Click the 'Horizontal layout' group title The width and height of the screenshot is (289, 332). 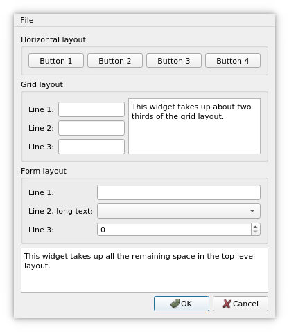(x=53, y=39)
